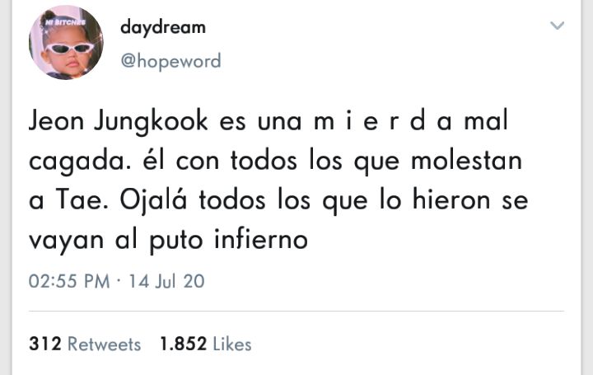
Task: View the 312 Retweets list
Action: click(85, 344)
